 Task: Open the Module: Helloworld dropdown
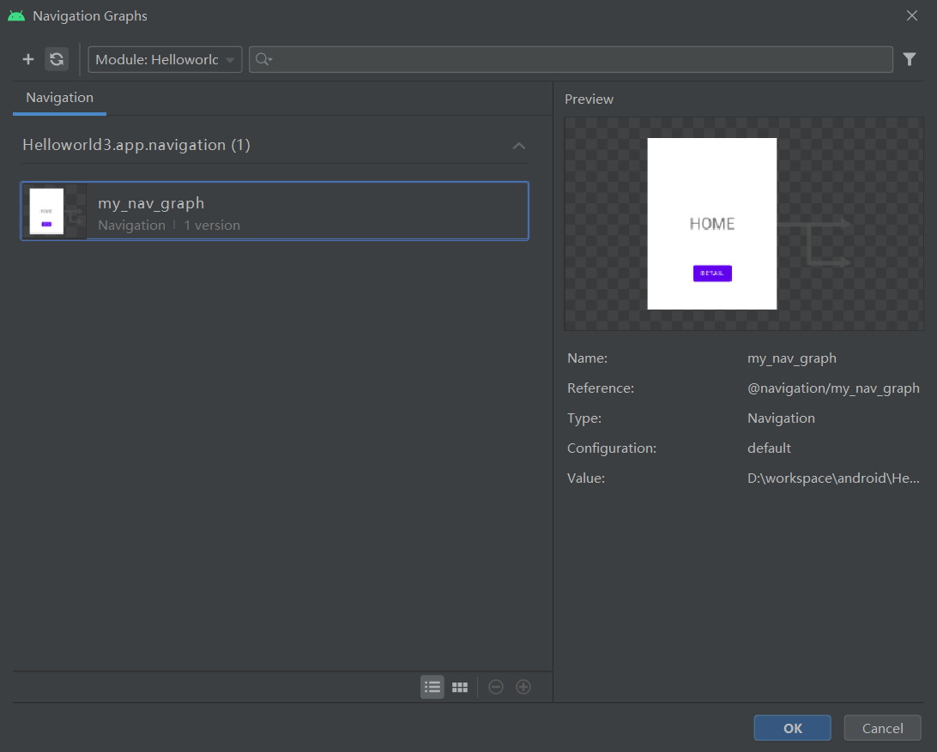165,60
